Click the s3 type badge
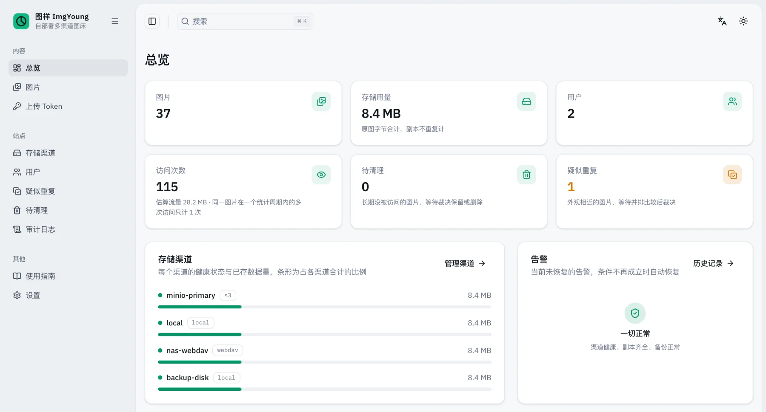This screenshot has width=766, height=412. pos(228,295)
